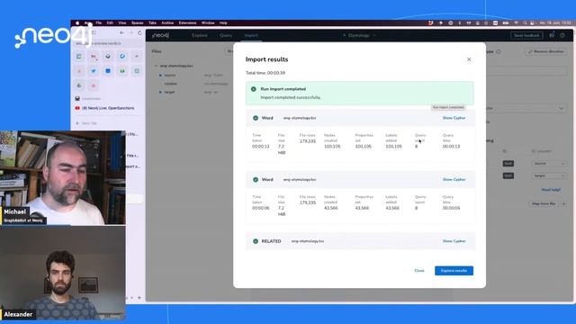Viewport: 576px width, 324px height.
Task: Click the Map from file button
Action: [544, 204]
